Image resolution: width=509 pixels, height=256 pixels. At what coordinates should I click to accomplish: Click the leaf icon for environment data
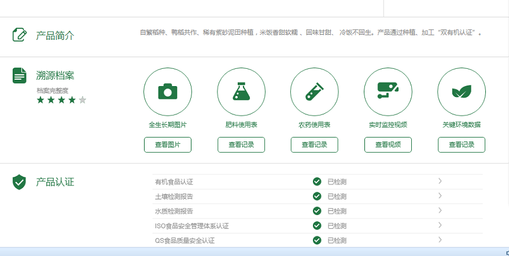click(462, 92)
